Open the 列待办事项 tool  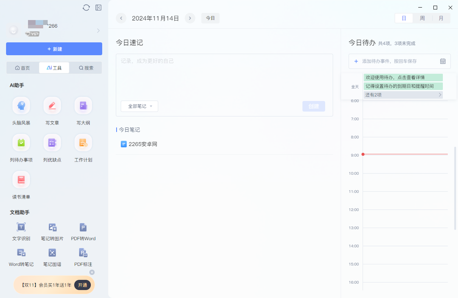(21, 147)
